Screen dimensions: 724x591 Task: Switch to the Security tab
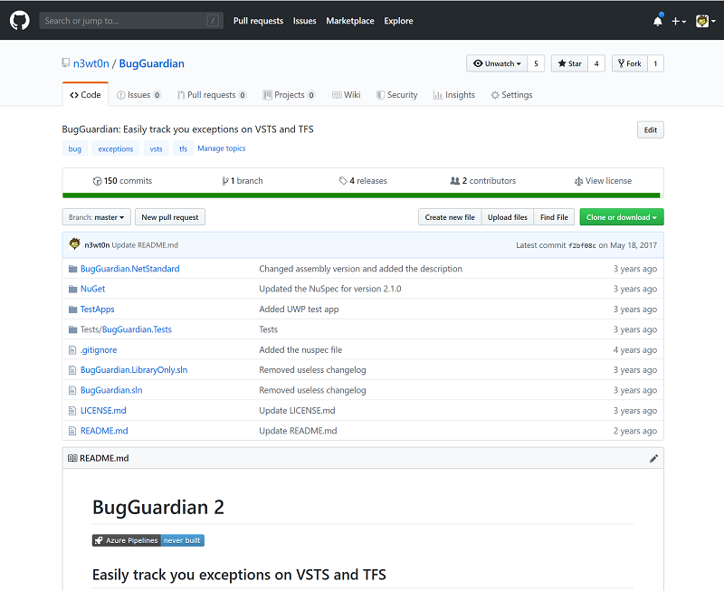(x=396, y=95)
